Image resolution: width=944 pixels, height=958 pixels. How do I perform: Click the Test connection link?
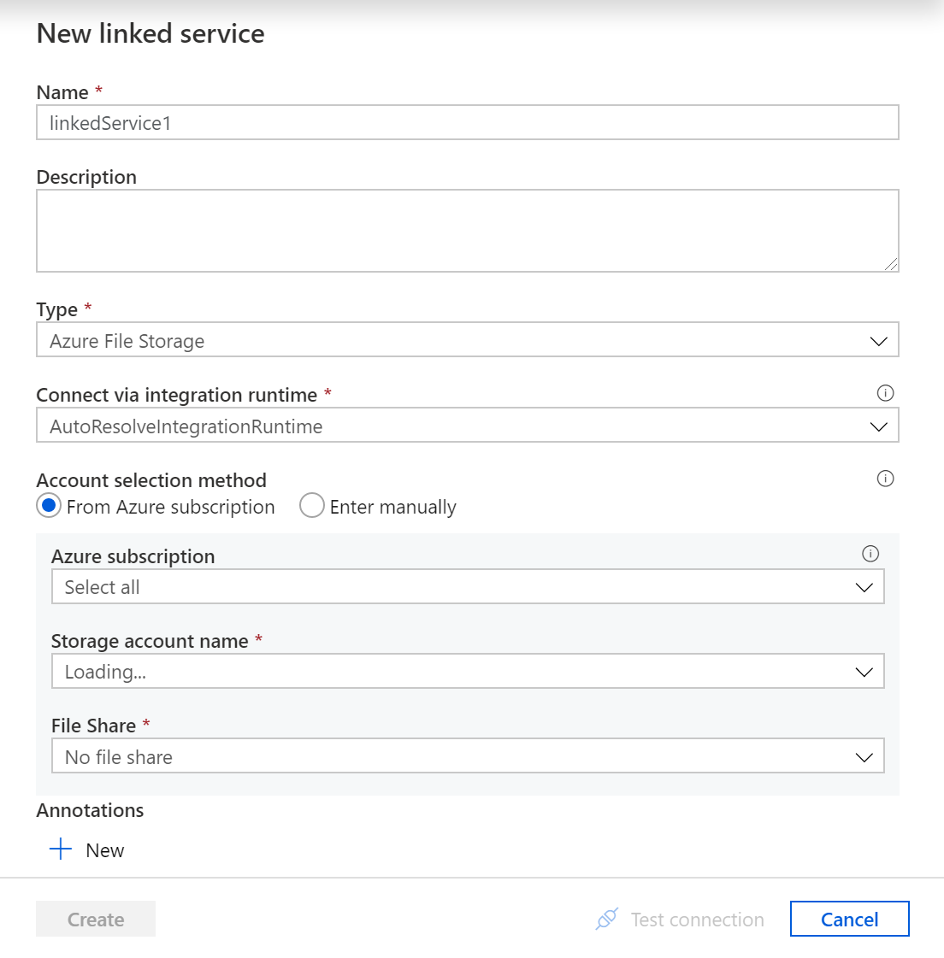(697, 920)
